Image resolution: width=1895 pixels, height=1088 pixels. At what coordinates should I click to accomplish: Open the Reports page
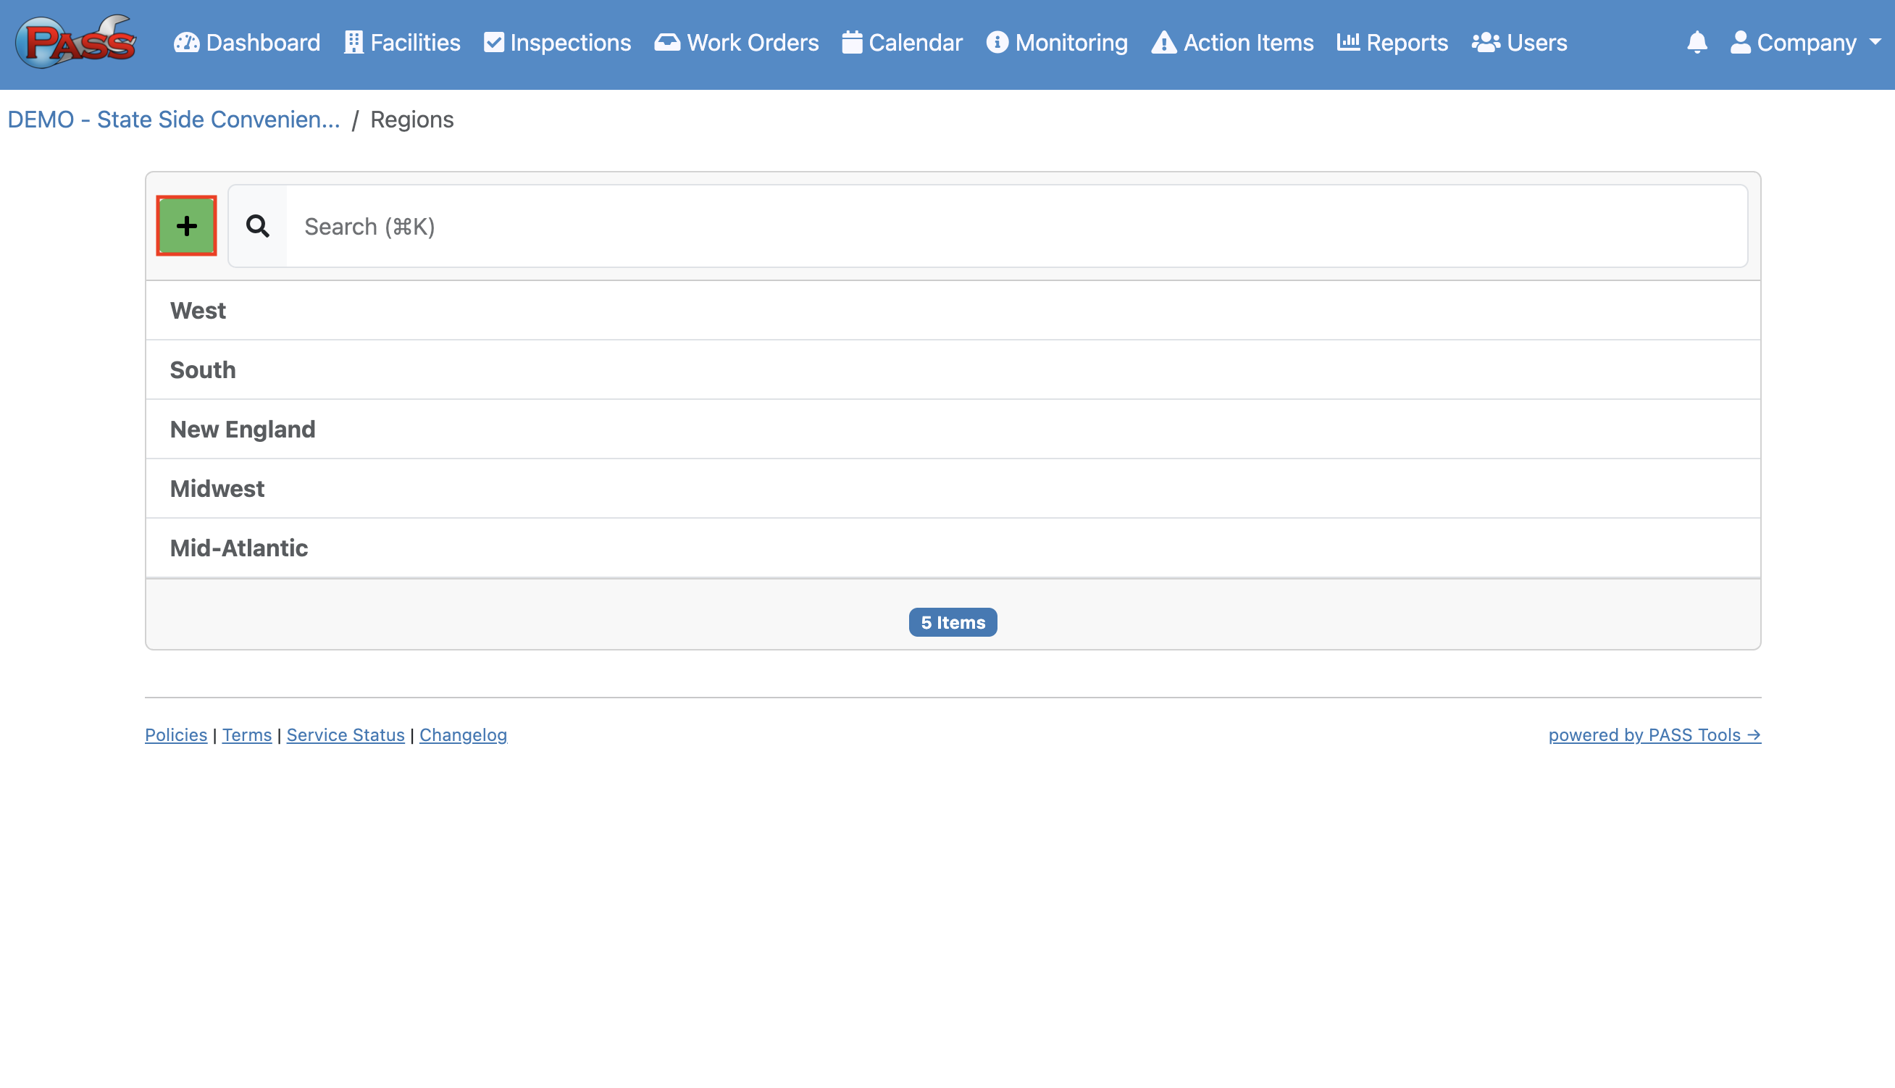click(x=1392, y=43)
